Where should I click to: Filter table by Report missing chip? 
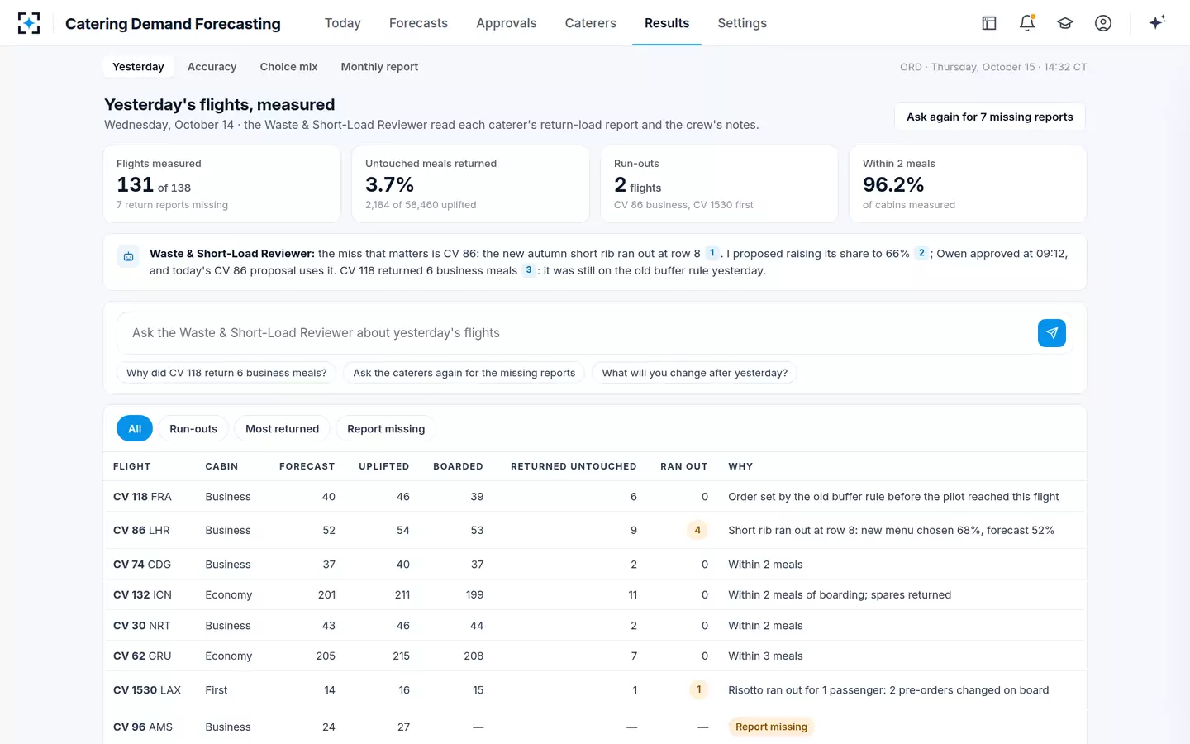[386, 428]
